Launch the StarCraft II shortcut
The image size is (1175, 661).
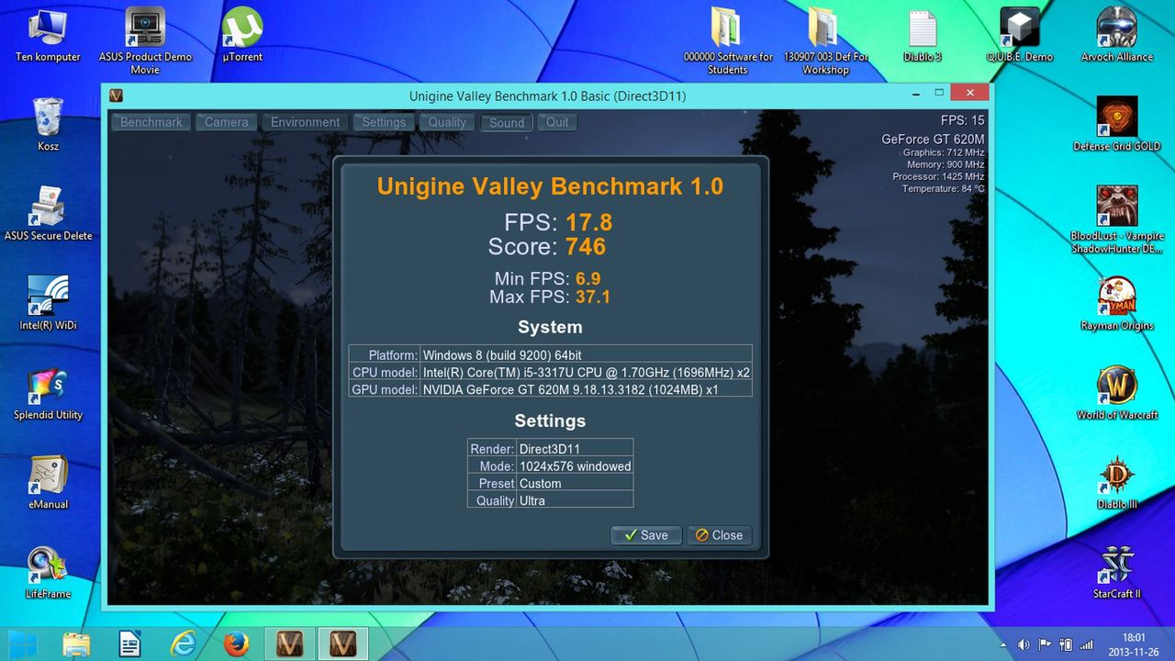tap(1116, 570)
